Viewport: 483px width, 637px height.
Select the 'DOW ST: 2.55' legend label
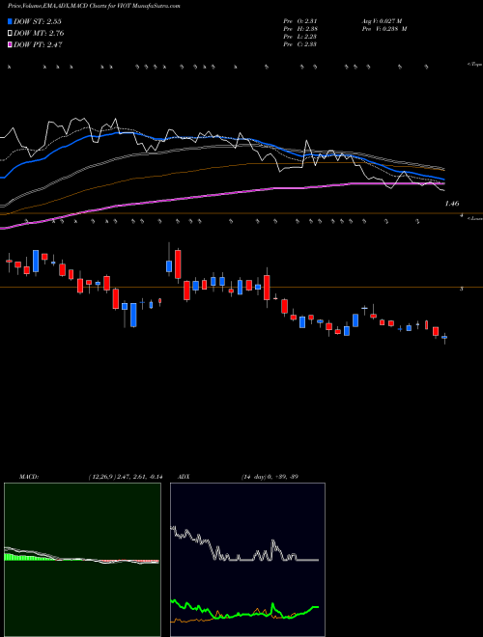pos(38,21)
